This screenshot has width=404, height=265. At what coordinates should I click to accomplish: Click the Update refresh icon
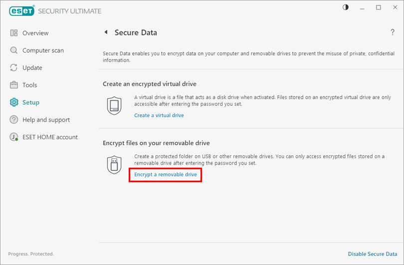(x=14, y=68)
